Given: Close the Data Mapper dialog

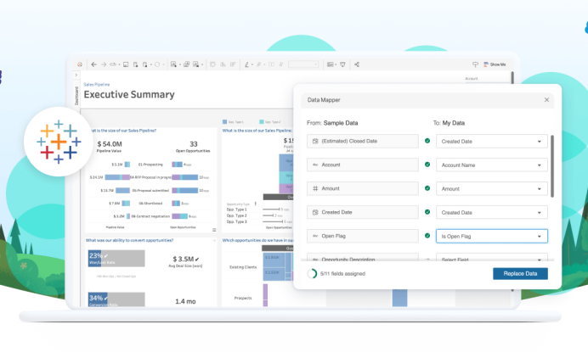Looking at the screenshot, I should pyautogui.click(x=546, y=99).
